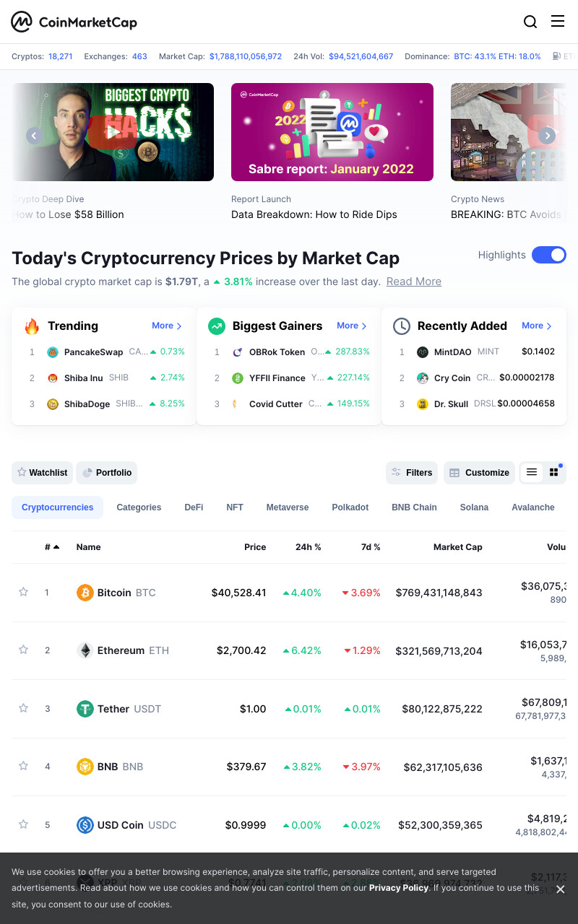The height and width of the screenshot is (924, 578).
Task: Sort the table by Market Cap header
Action: (458, 547)
